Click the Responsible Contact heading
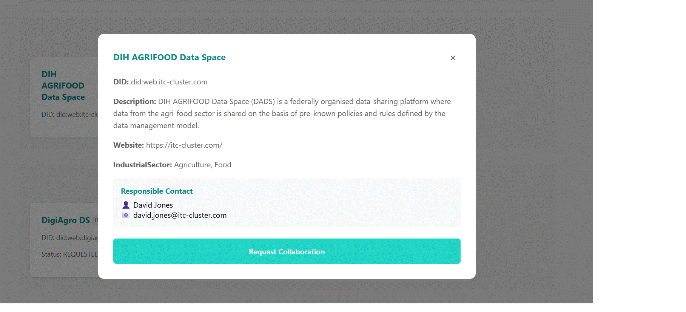Screen dimensions: 686x312 point(157,191)
